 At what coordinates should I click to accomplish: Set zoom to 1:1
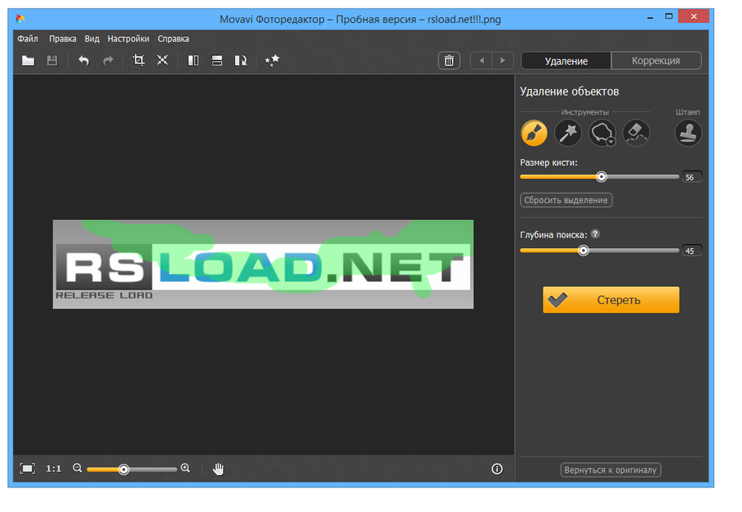click(x=54, y=469)
